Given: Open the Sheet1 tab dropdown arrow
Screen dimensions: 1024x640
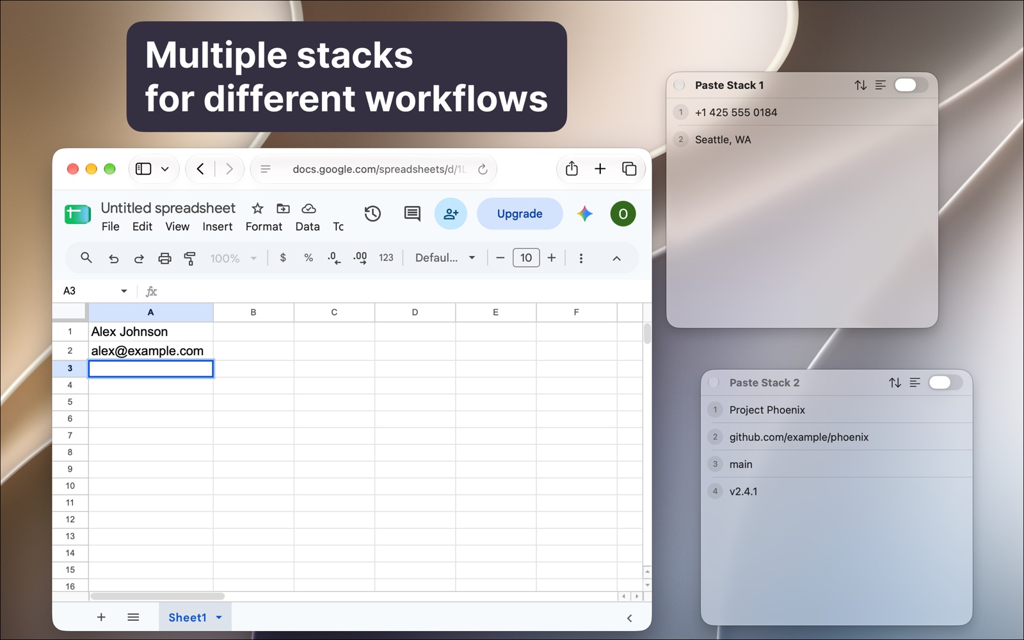Looking at the screenshot, I should [219, 618].
